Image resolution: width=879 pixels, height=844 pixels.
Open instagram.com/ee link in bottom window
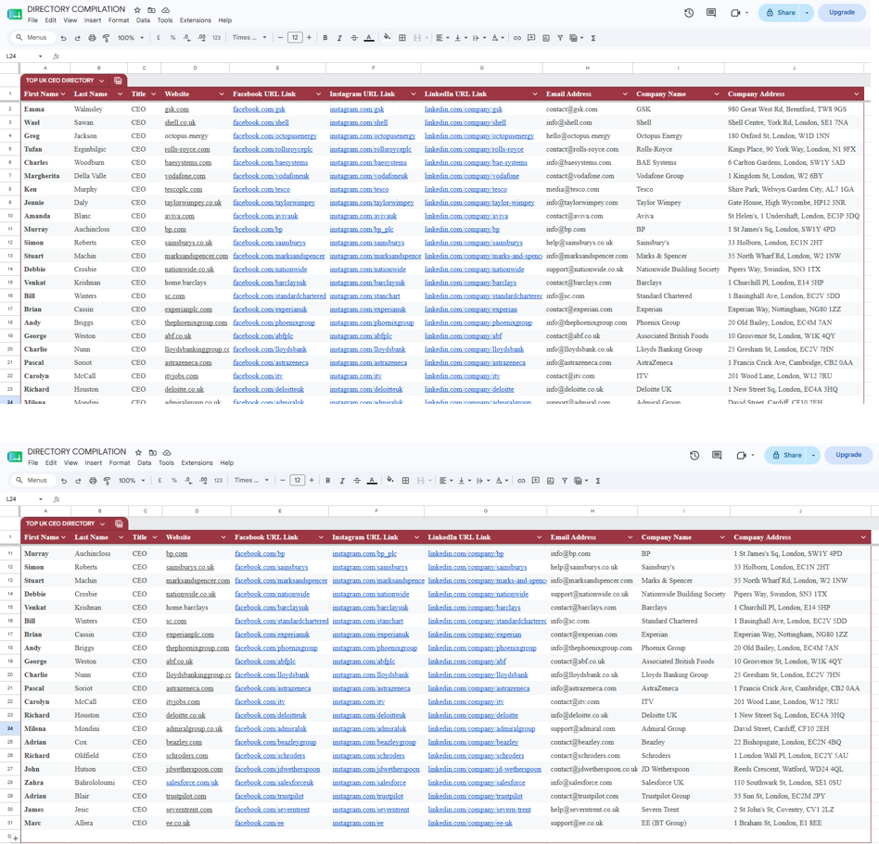click(358, 824)
